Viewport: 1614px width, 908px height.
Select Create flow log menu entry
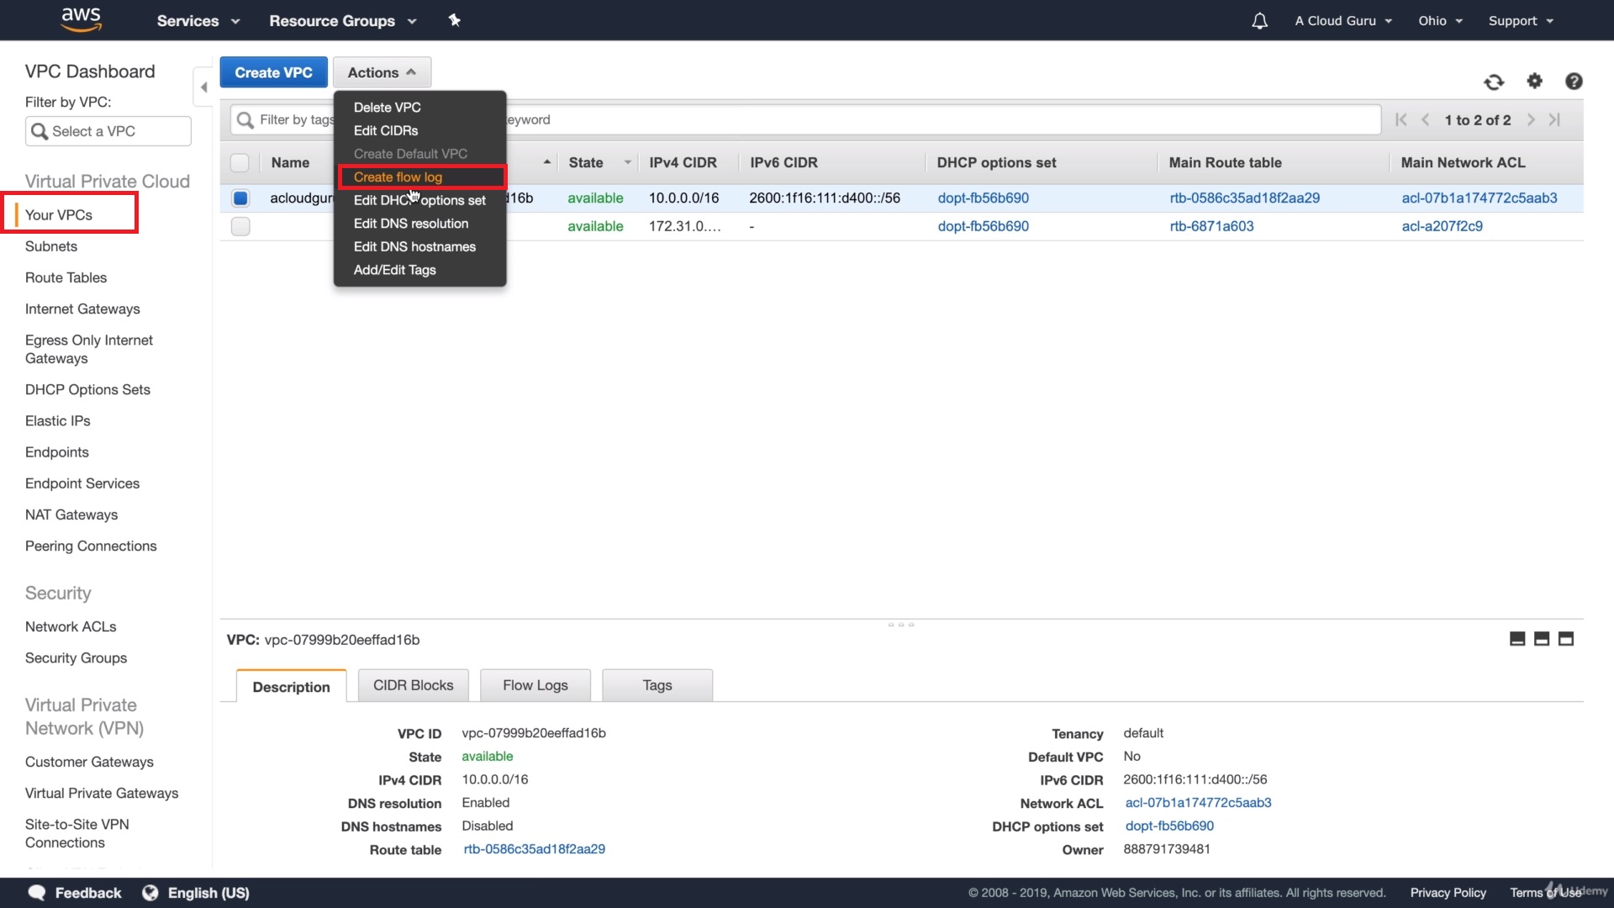(398, 177)
